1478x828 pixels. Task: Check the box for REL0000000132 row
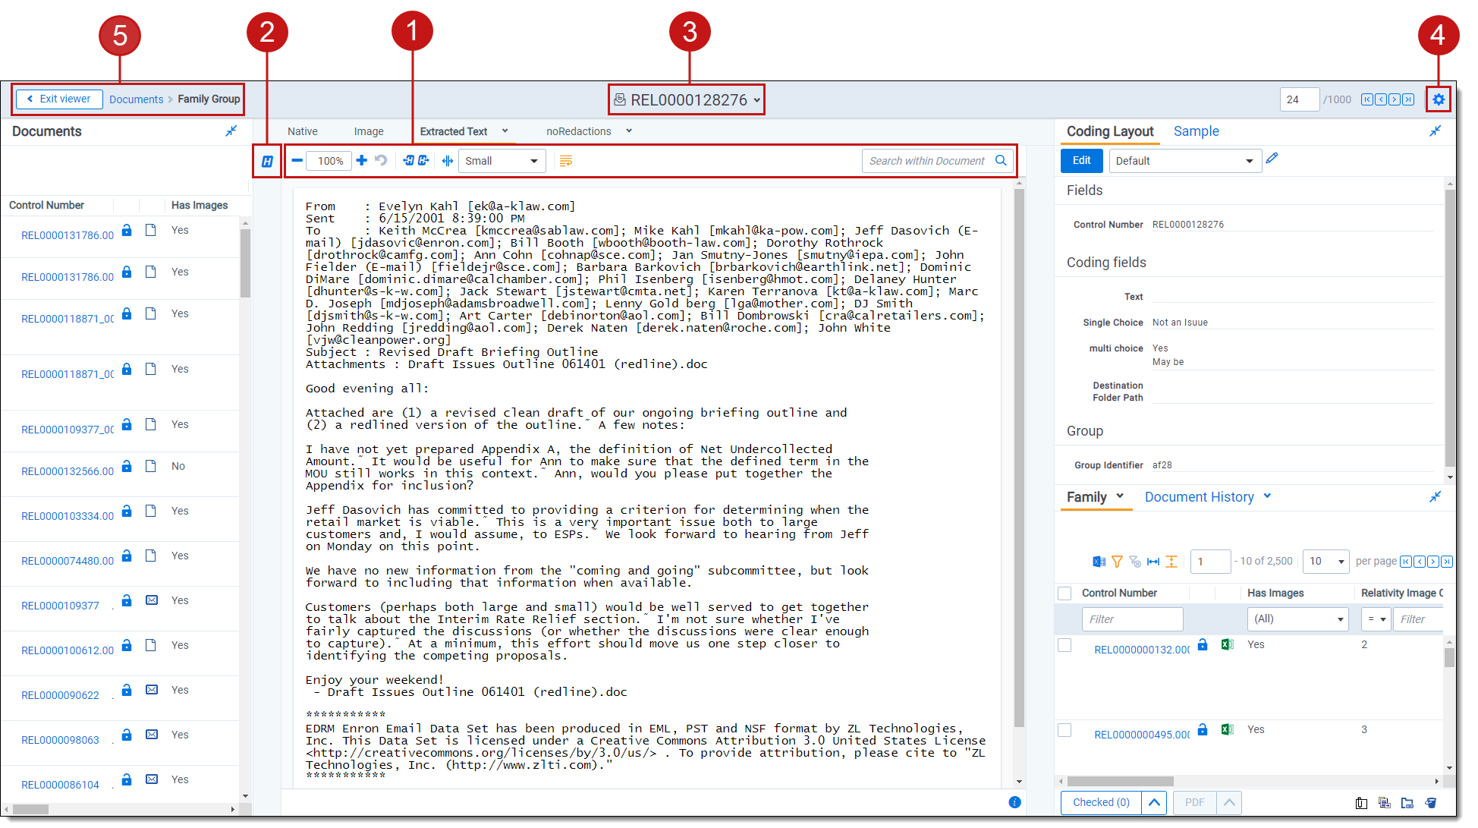tap(1064, 645)
